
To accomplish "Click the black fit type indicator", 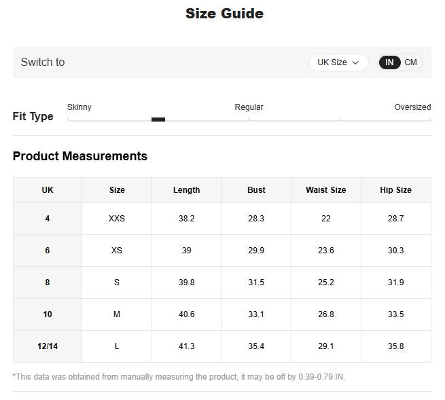I will coord(158,120).
